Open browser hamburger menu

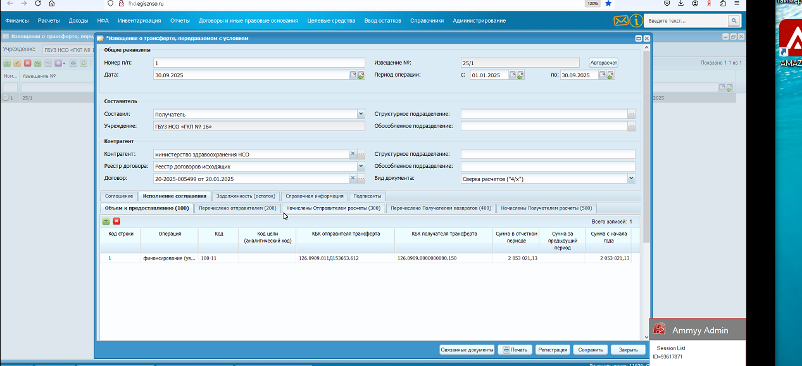click(x=737, y=3)
